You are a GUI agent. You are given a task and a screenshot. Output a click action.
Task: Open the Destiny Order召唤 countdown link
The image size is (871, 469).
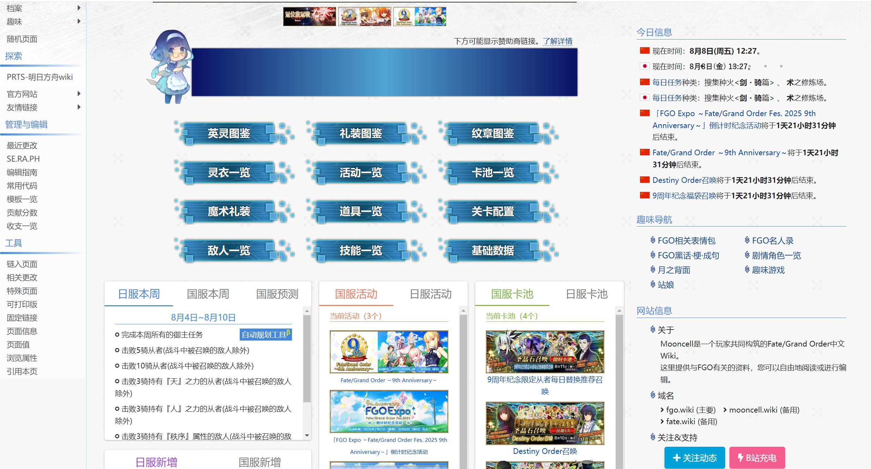(x=684, y=180)
